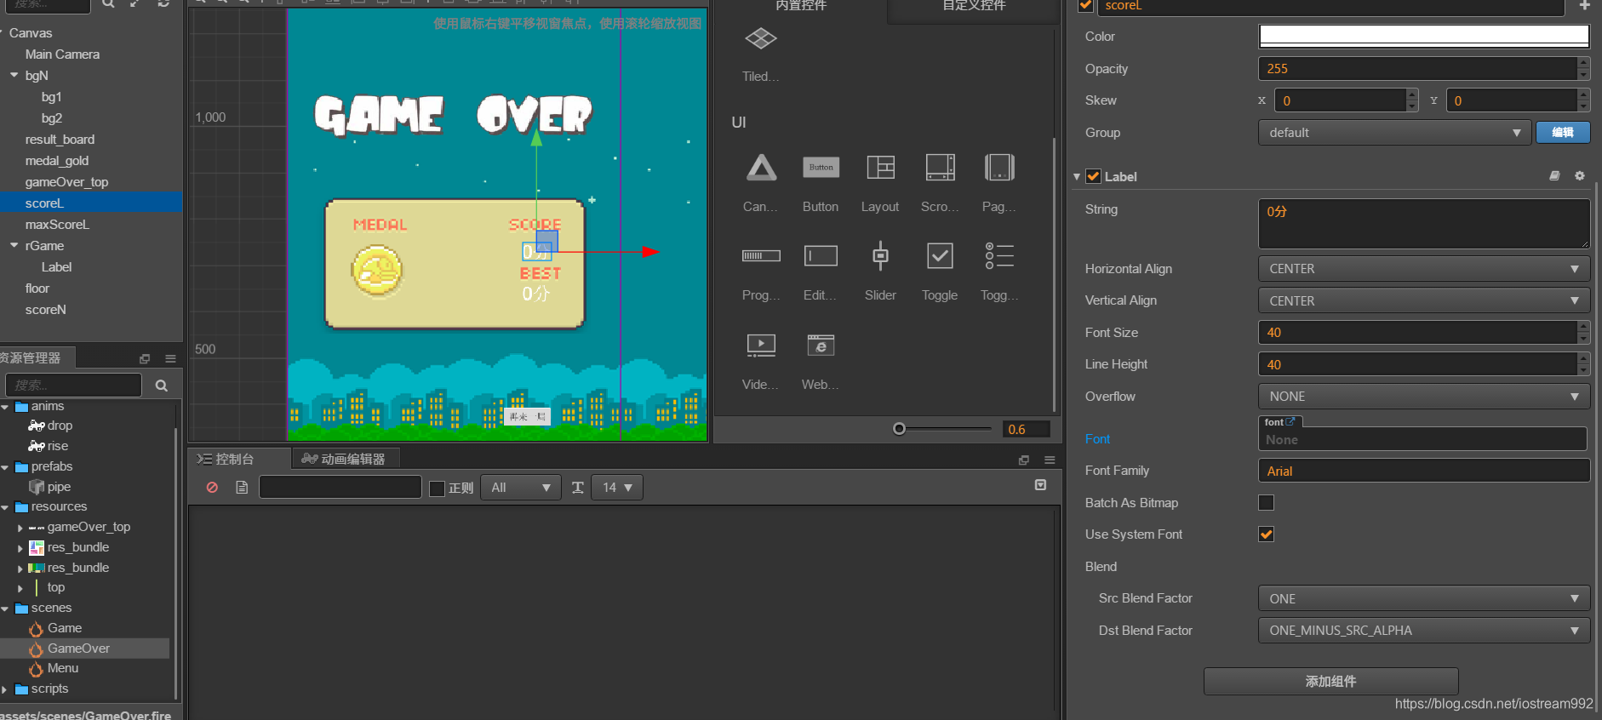Pick the EditBox control icon
This screenshot has width=1602, height=720.
(821, 255)
